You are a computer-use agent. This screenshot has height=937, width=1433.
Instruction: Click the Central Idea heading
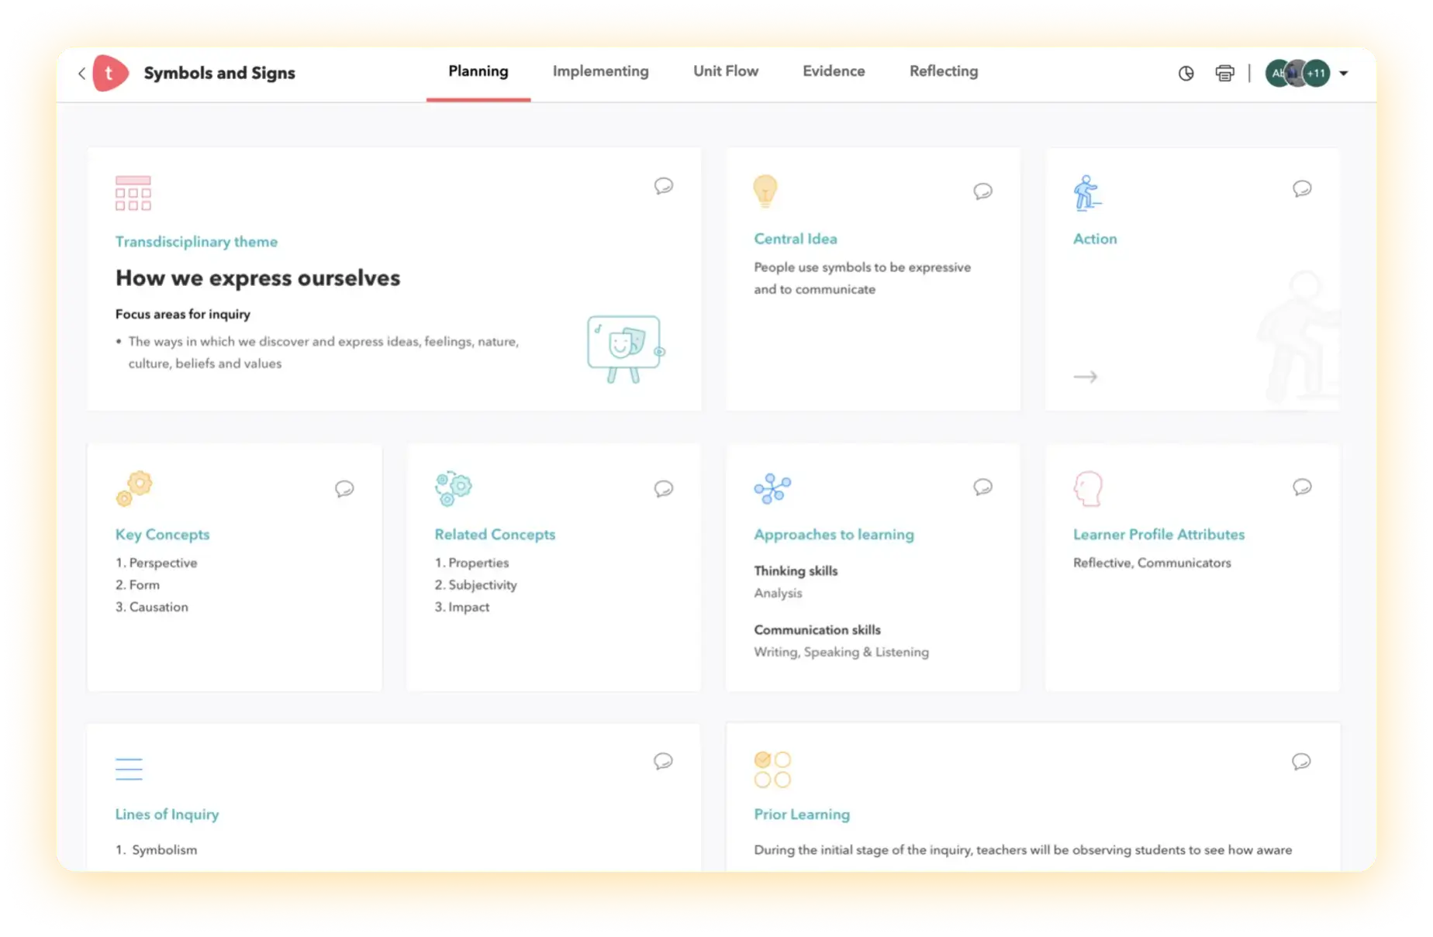pos(795,239)
